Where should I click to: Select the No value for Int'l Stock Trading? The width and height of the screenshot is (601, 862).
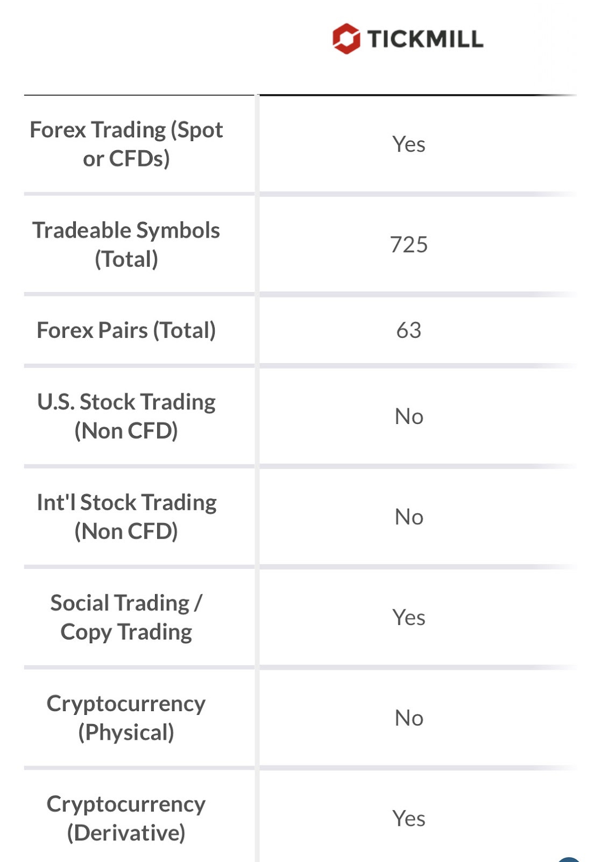tap(409, 517)
